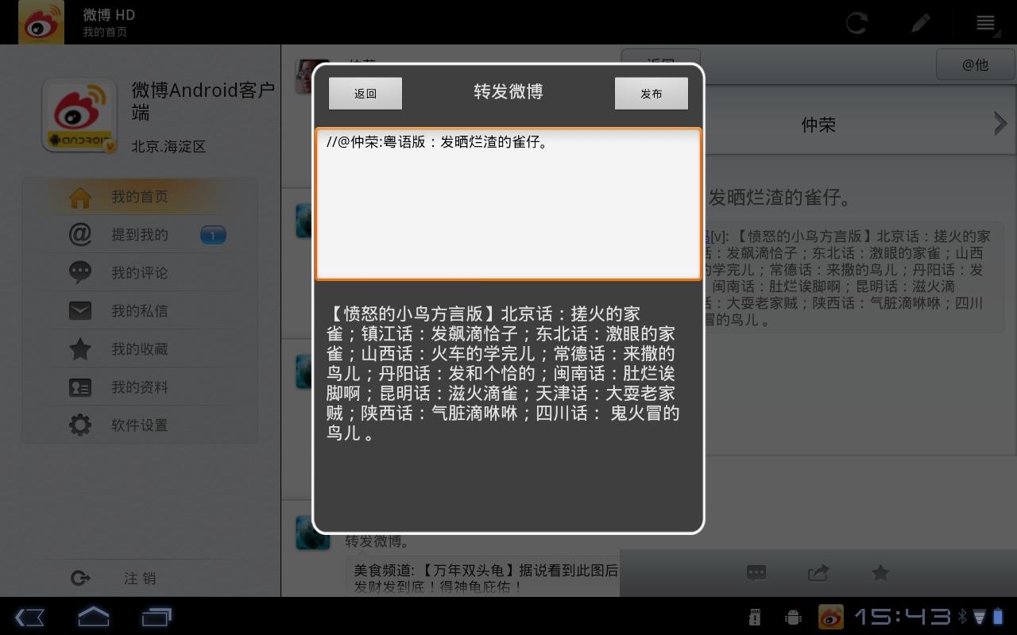Go to 我的首页 in the sidebar
1017x635 pixels.
pos(140,196)
